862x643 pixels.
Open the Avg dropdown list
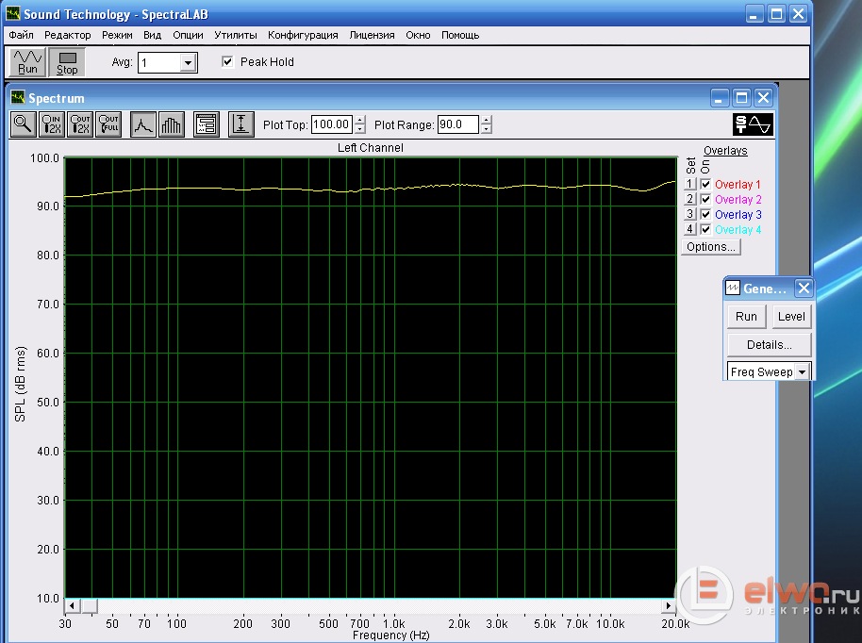pyautogui.click(x=188, y=63)
